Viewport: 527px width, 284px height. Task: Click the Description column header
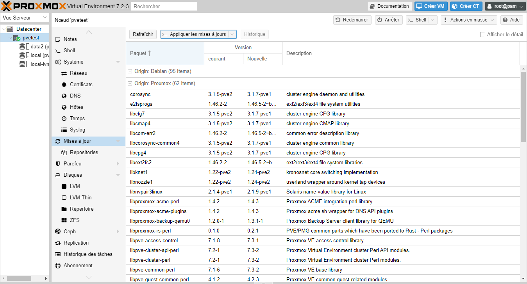tap(401, 53)
